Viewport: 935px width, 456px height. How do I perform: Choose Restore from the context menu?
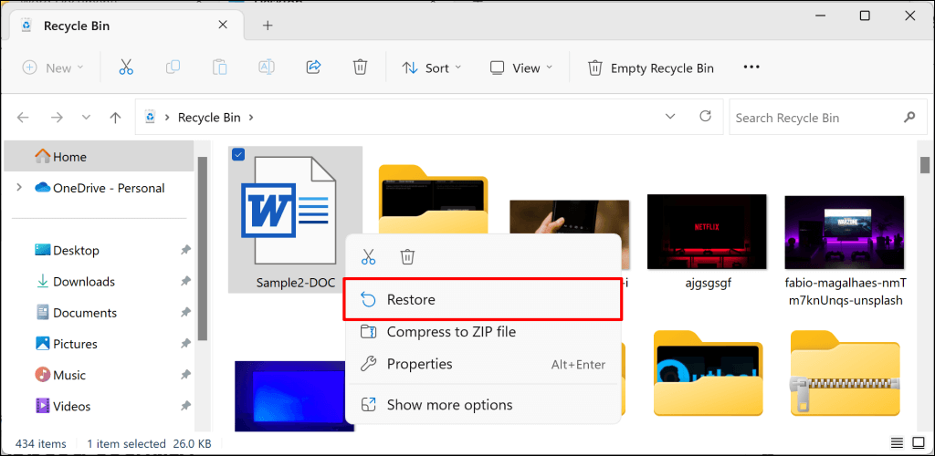pyautogui.click(x=483, y=299)
